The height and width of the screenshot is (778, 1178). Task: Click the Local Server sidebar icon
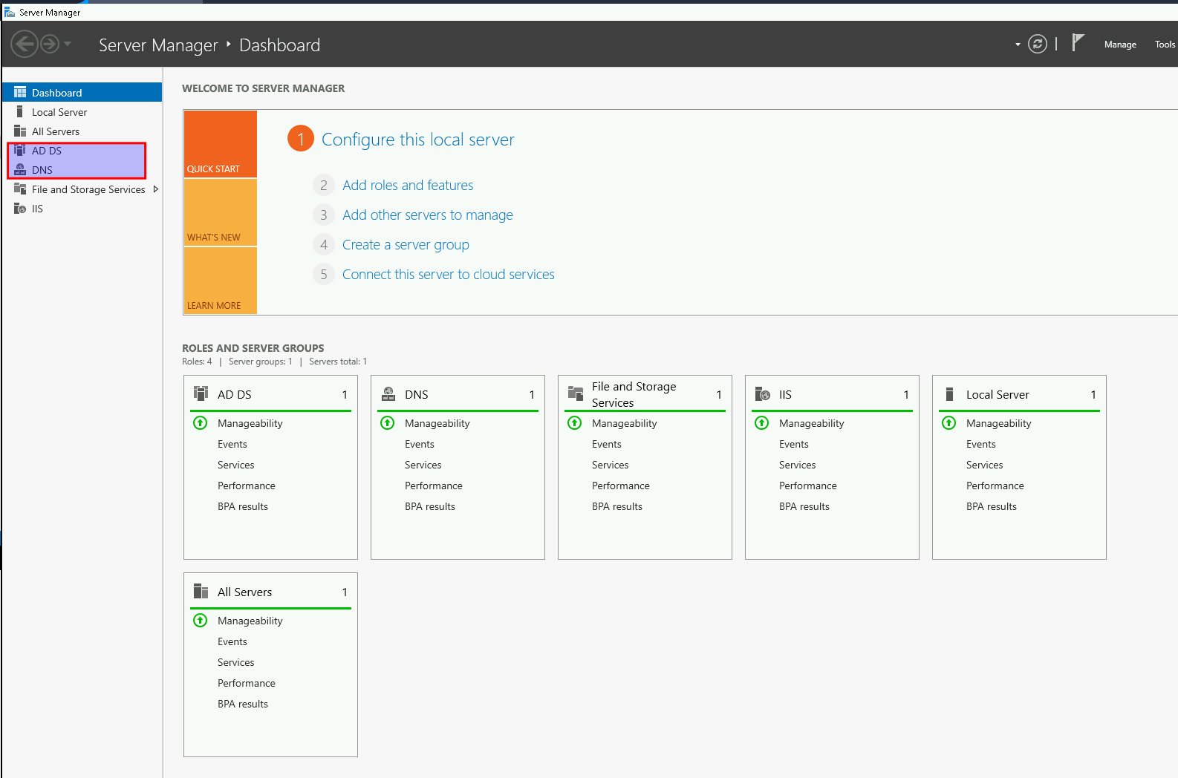point(19,111)
